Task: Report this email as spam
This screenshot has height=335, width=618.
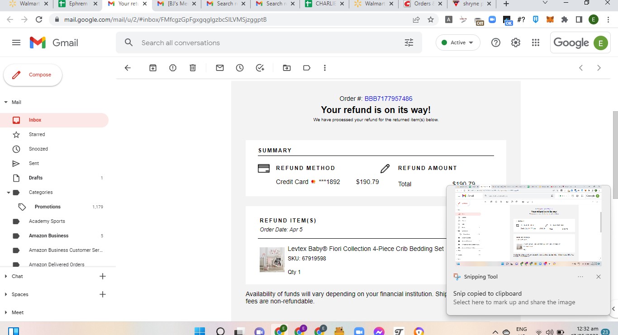Action: 173,68
